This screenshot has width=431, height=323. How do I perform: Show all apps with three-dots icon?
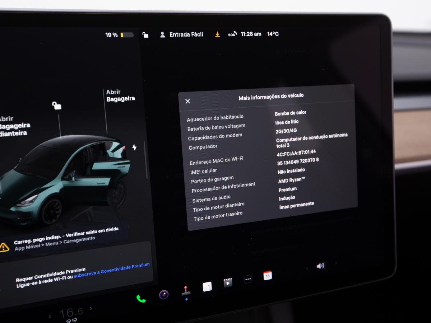pyautogui.click(x=248, y=279)
